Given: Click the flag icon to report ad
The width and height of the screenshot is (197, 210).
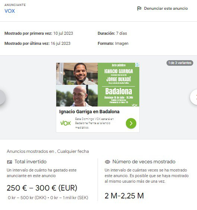Looking at the screenshot, I should point(139,9).
